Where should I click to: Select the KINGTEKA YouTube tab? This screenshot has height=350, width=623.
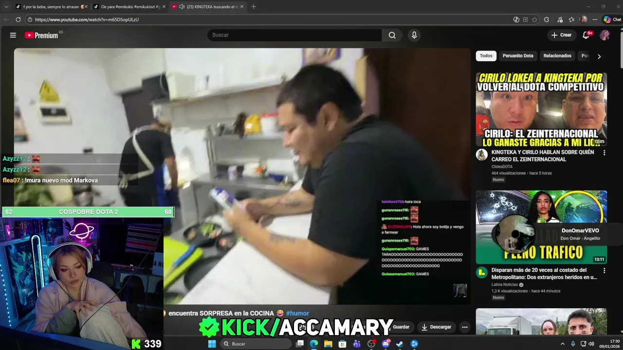pos(207,6)
